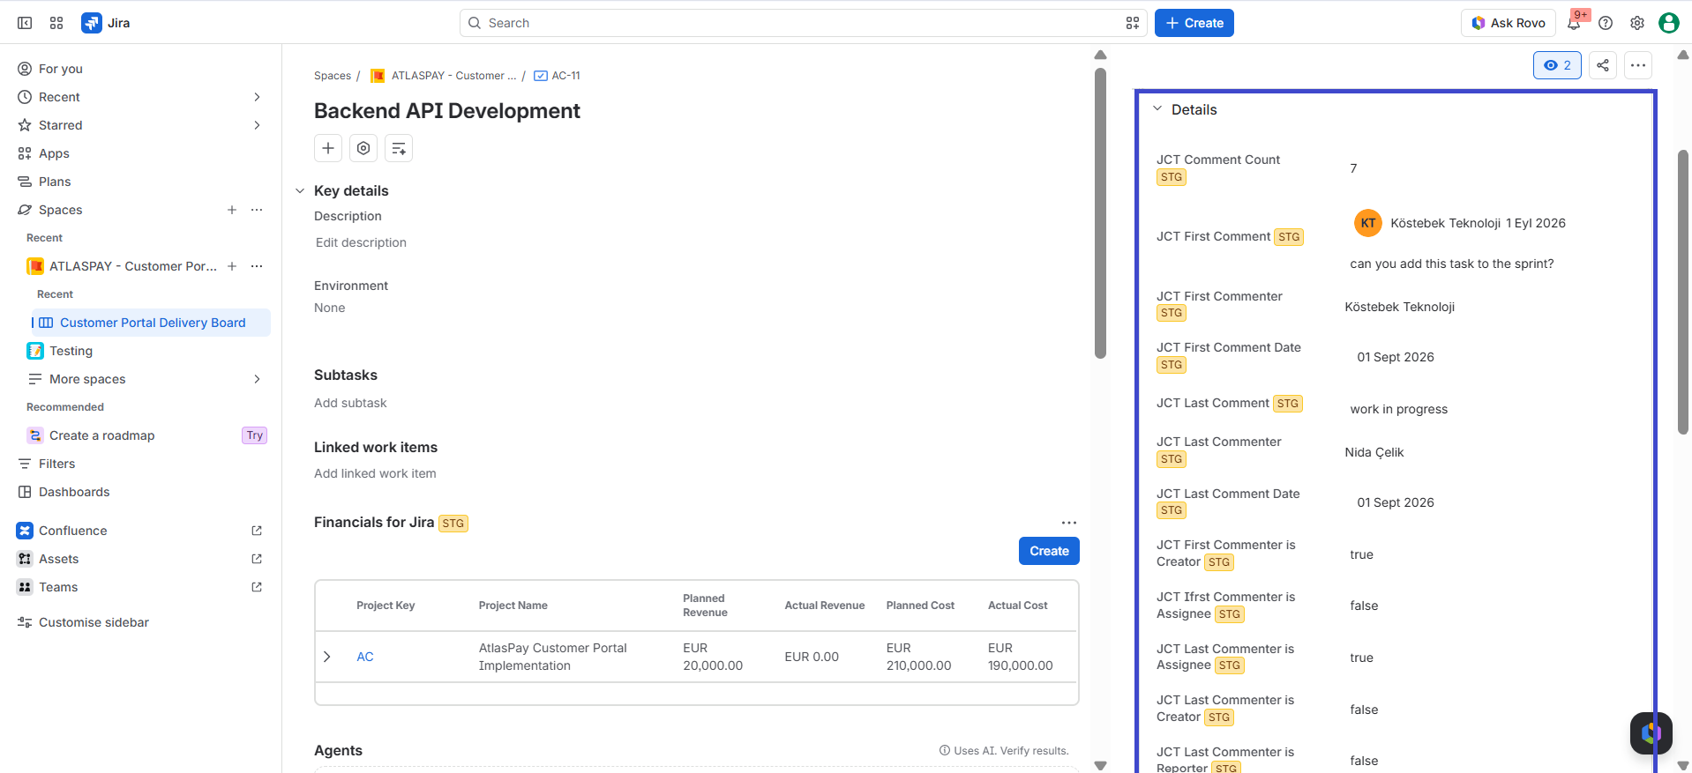Screen dimensions: 1692x773
Task: Open the Financials for Jira three-dot menu
Action: (1069, 523)
